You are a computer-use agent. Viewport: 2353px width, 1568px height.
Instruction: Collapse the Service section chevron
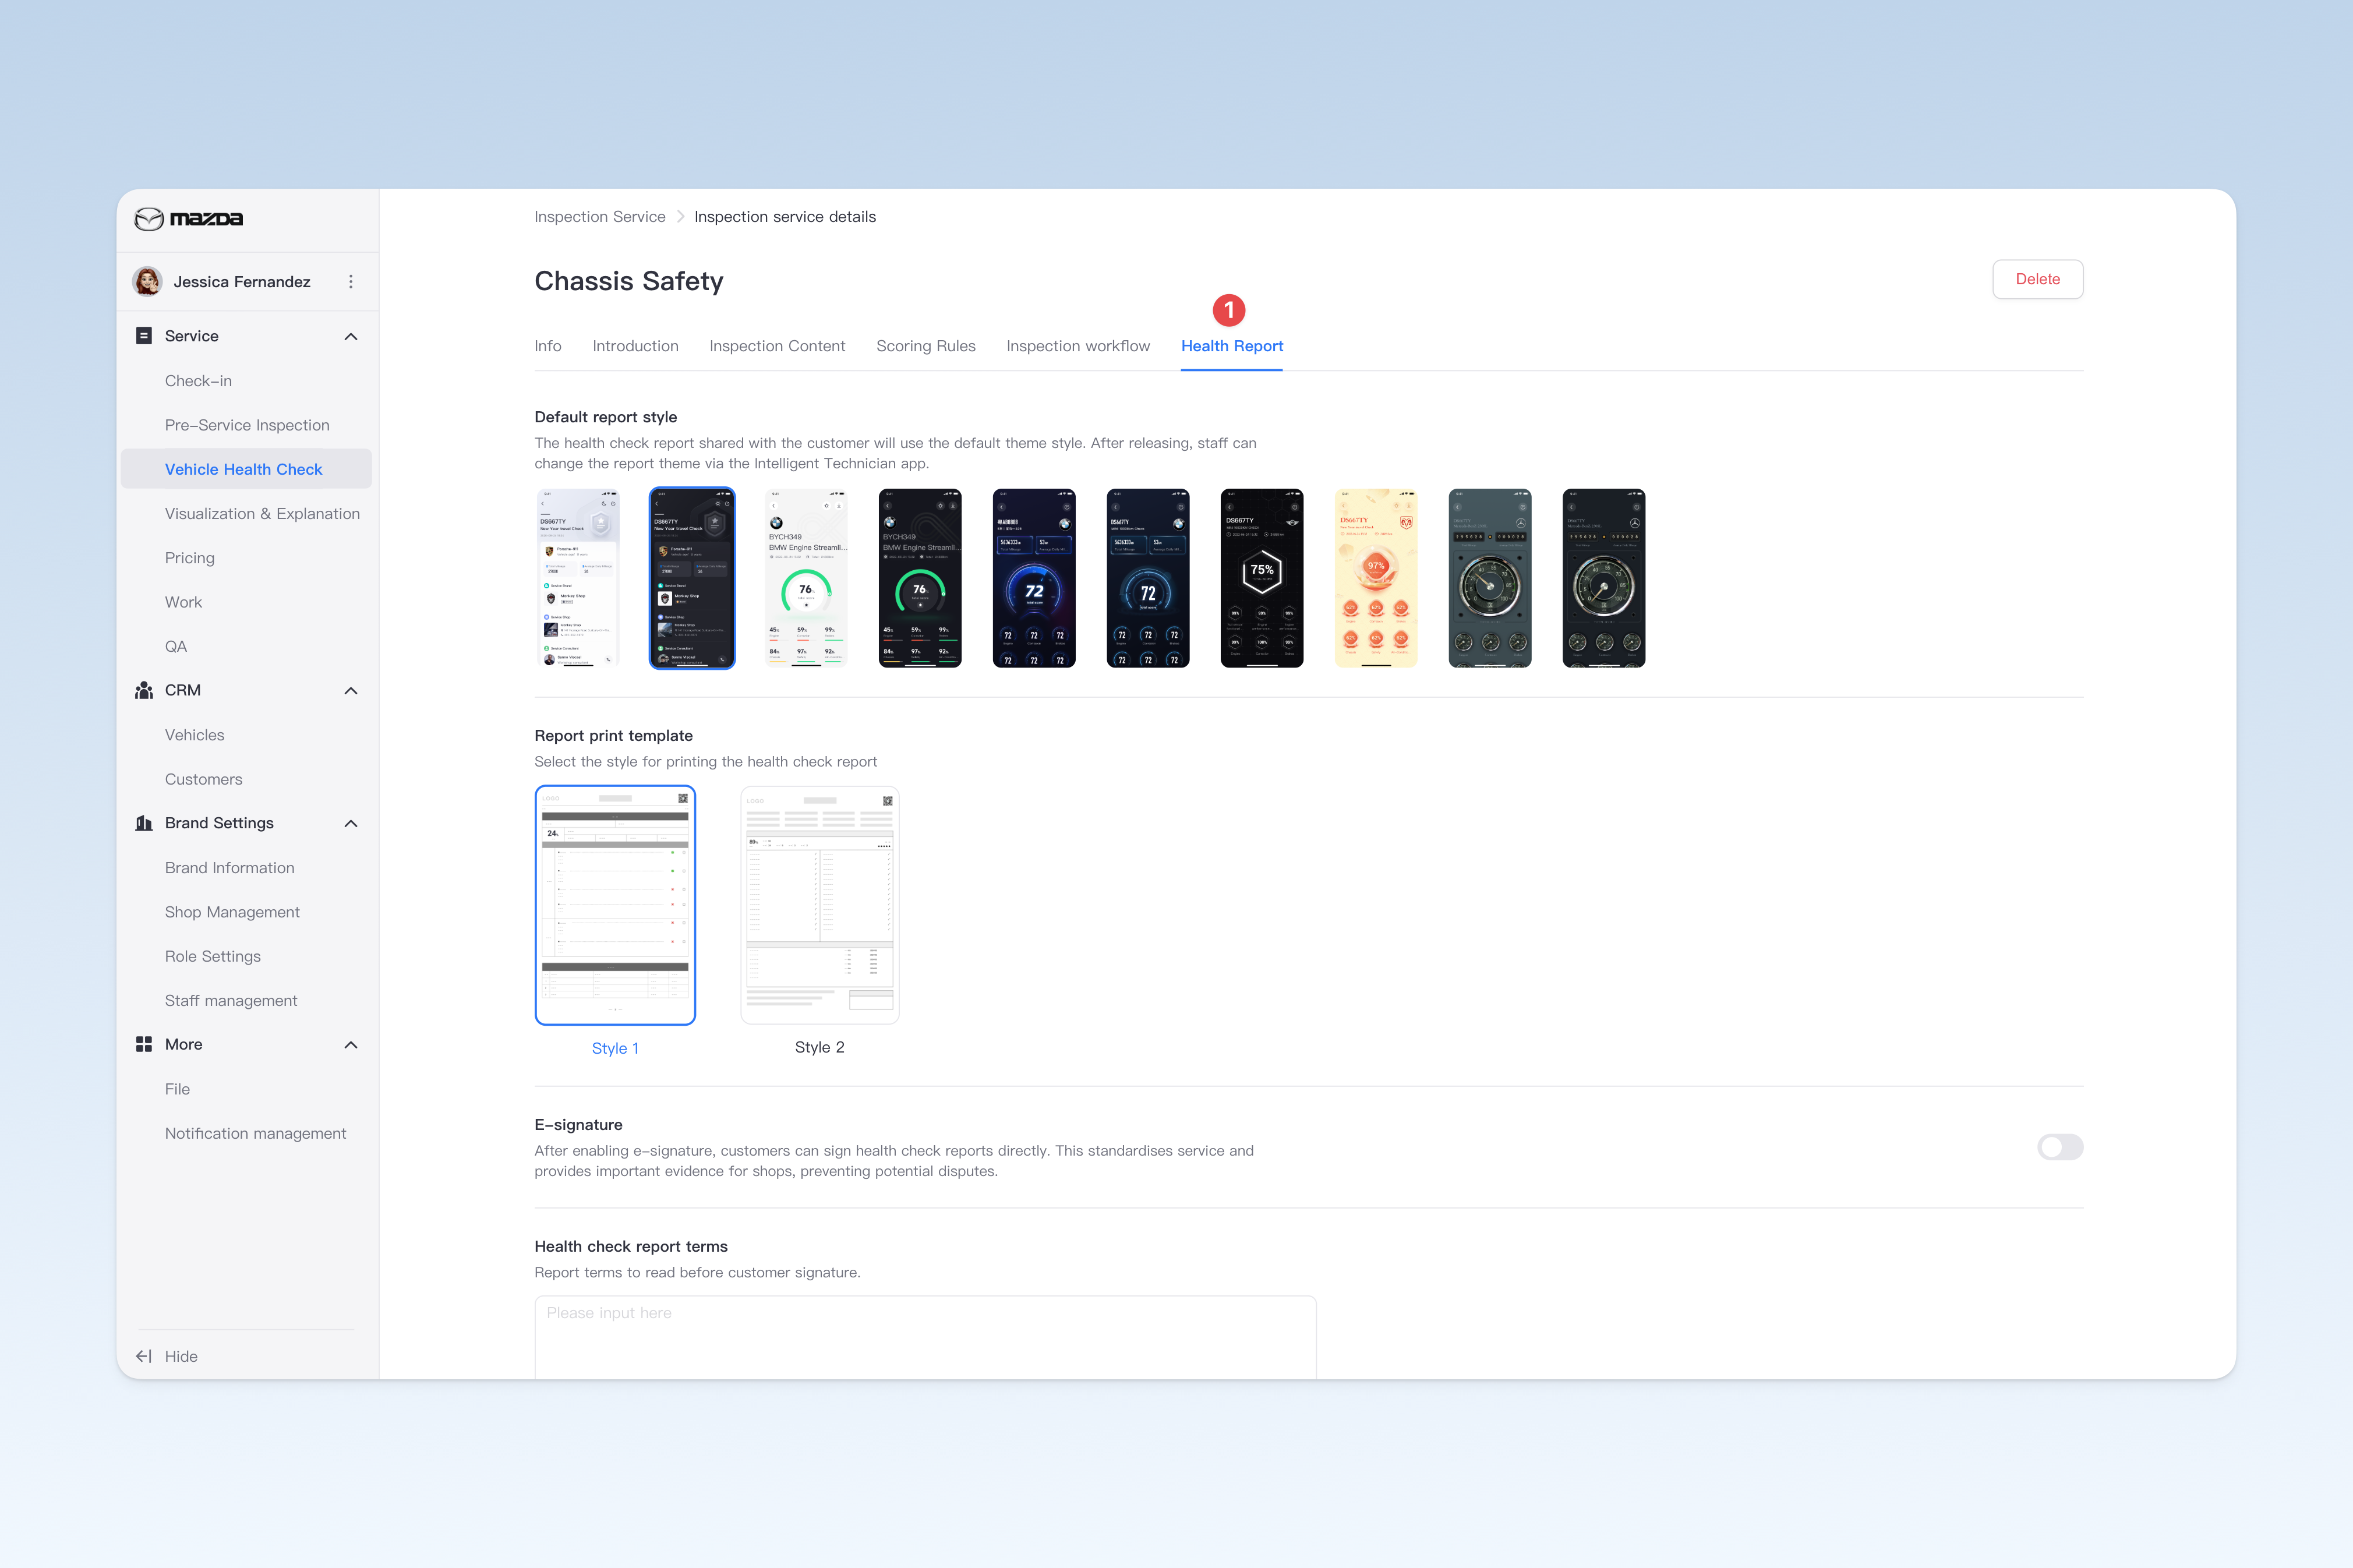coord(351,336)
